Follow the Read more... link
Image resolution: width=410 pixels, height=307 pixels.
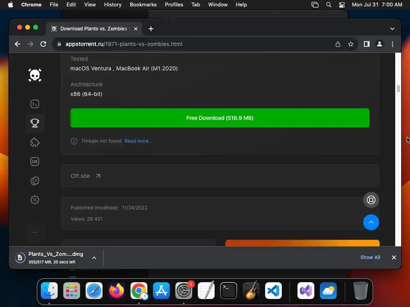coord(138,141)
